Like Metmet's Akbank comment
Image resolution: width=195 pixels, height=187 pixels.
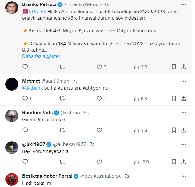(x=99, y=99)
